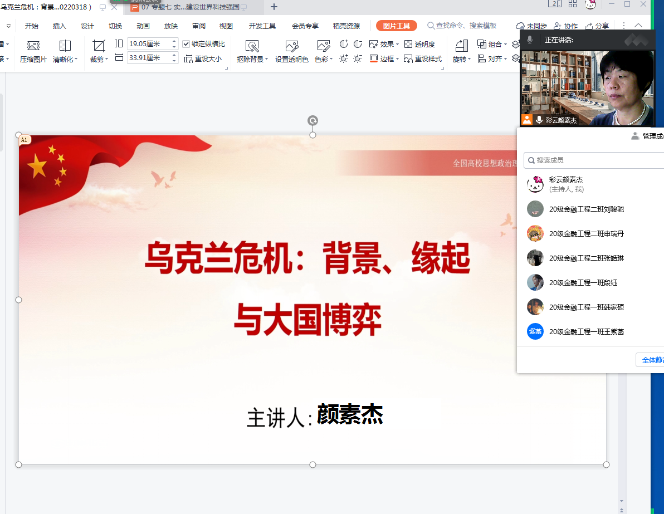Click the 重设大小 reset size button
This screenshot has width=664, height=514.
pyautogui.click(x=203, y=58)
